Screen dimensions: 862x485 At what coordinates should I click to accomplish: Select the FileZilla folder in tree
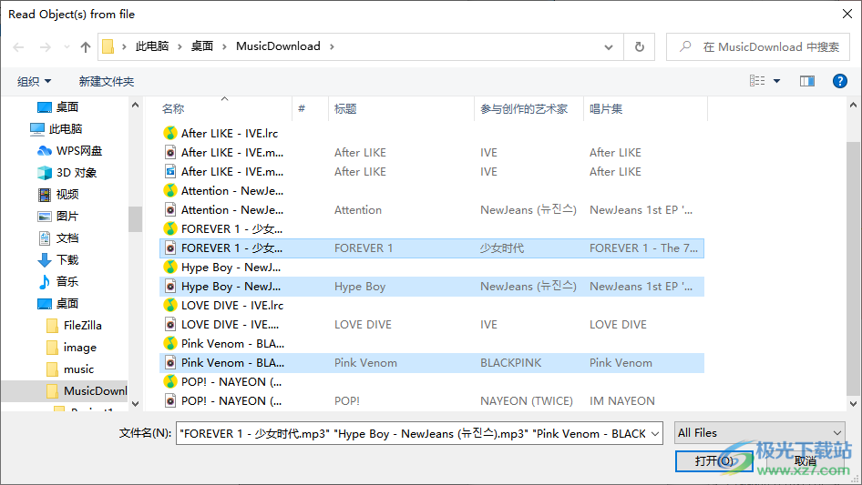click(x=82, y=326)
